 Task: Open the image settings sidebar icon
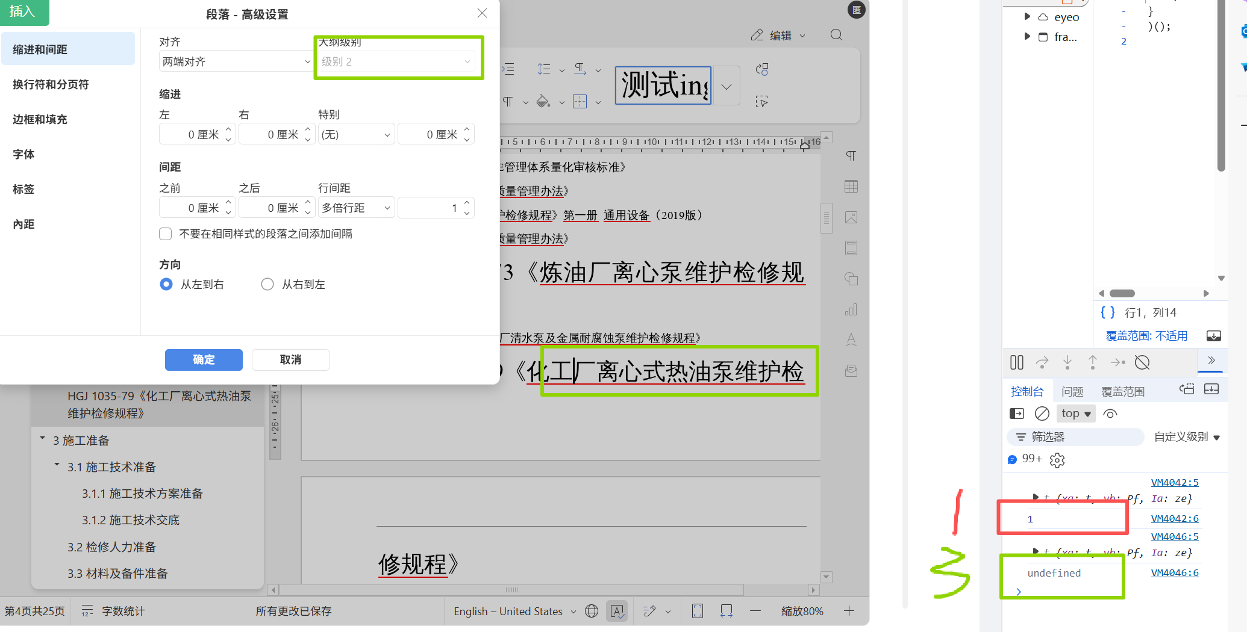[851, 217]
